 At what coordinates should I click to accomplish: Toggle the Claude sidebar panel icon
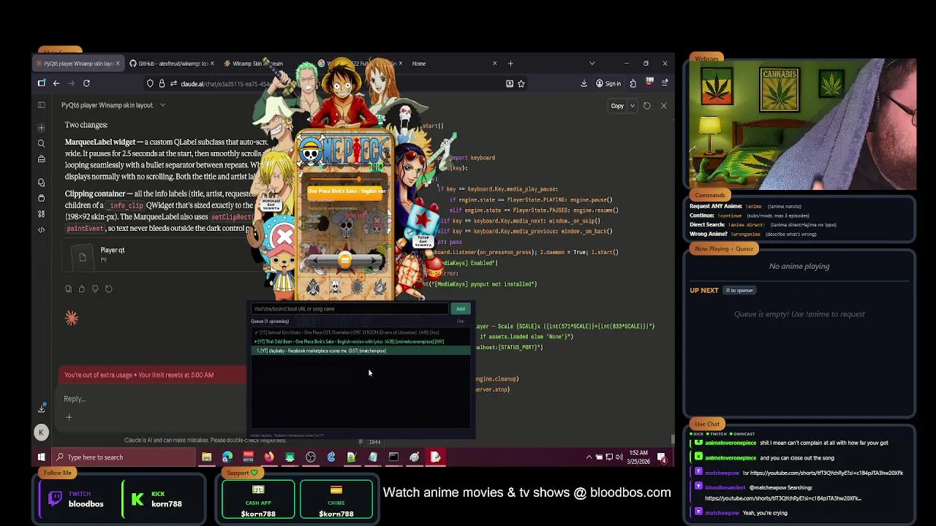pyautogui.click(x=42, y=105)
